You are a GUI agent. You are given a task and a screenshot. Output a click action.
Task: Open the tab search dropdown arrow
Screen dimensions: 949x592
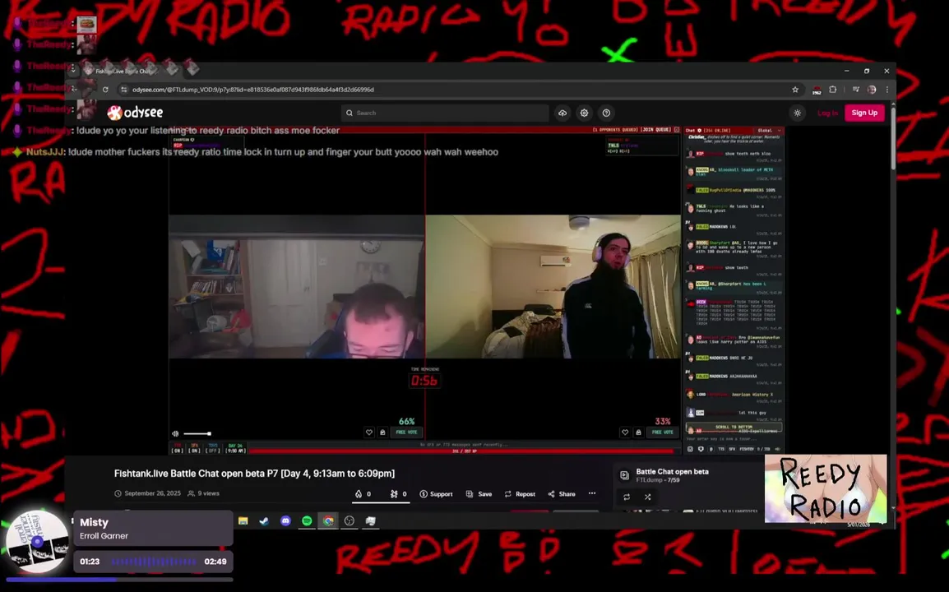(73, 70)
